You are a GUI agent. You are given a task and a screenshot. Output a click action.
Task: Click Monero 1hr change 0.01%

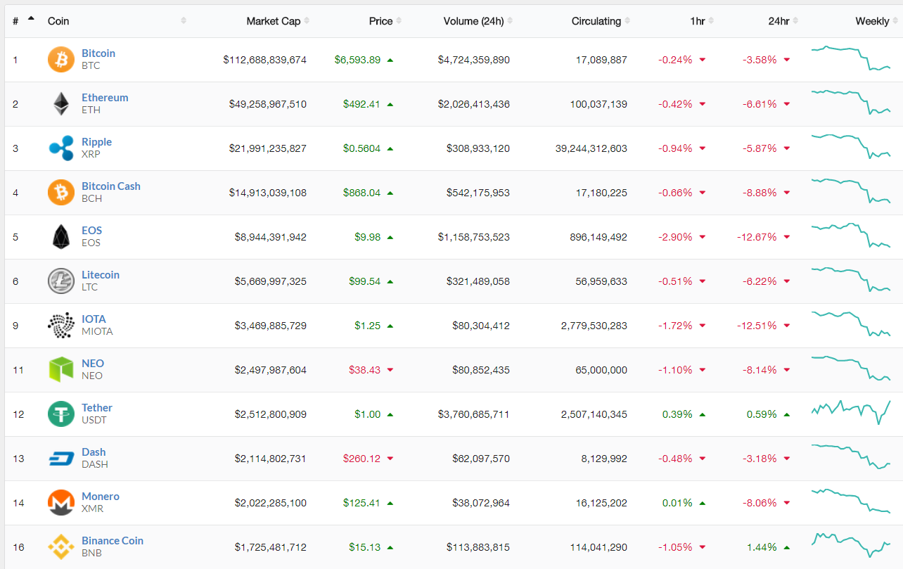677,503
